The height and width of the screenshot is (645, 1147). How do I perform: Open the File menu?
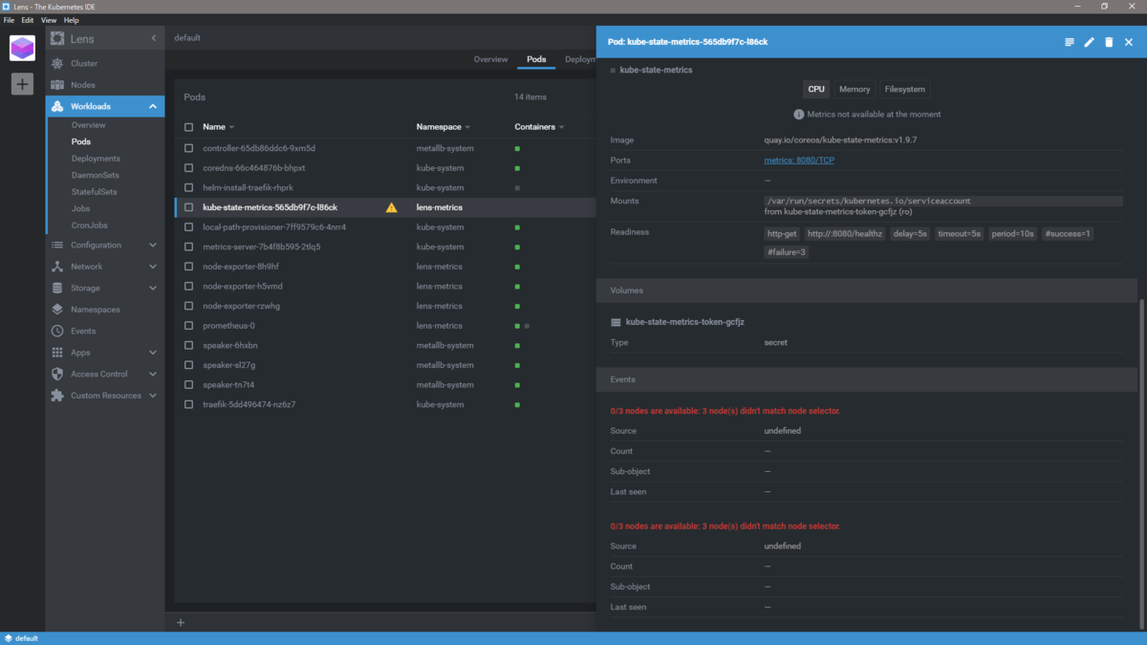tap(9, 20)
